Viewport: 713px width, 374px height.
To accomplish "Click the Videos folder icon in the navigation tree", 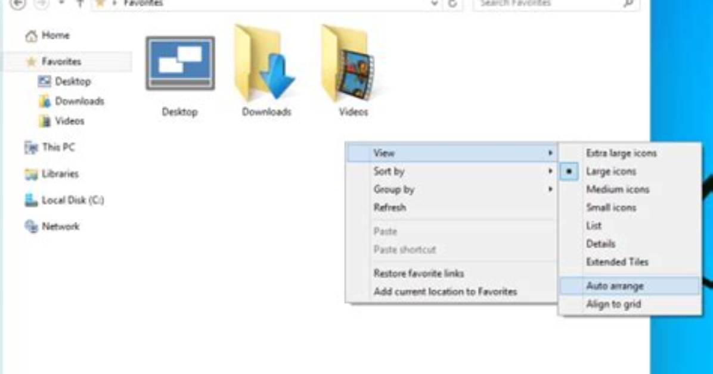I will point(45,121).
